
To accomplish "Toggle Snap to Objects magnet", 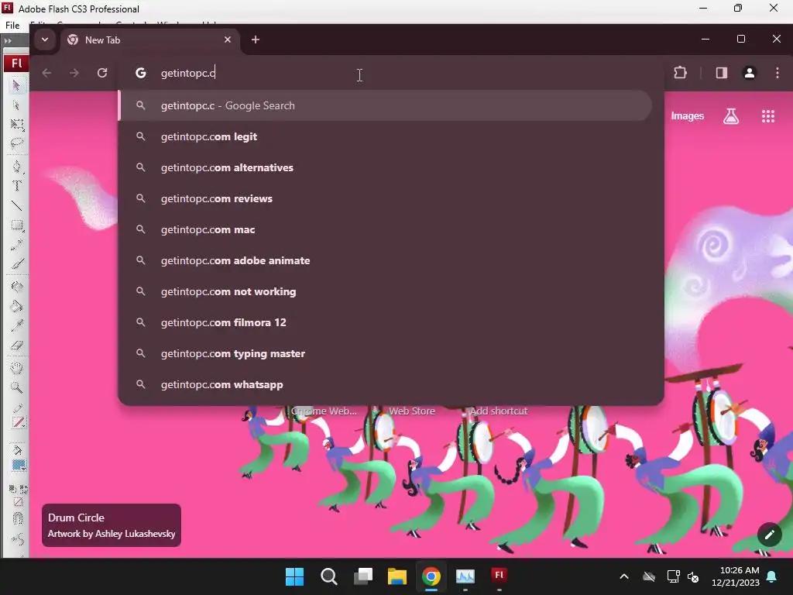I will (x=17, y=518).
